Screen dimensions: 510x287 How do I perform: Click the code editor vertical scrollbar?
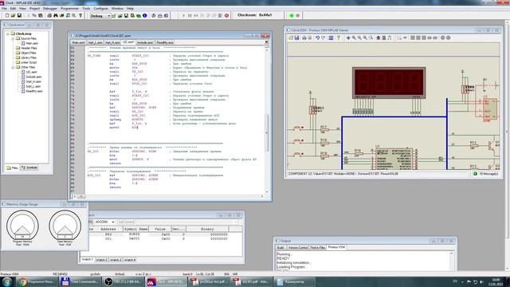pyautogui.click(x=267, y=120)
